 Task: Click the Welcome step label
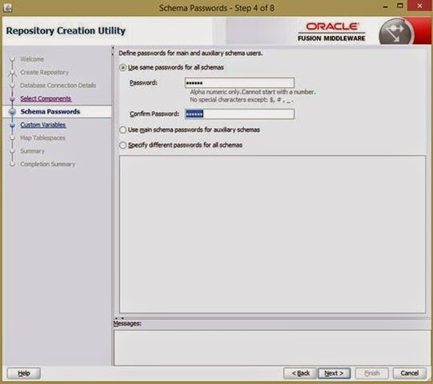coord(32,59)
